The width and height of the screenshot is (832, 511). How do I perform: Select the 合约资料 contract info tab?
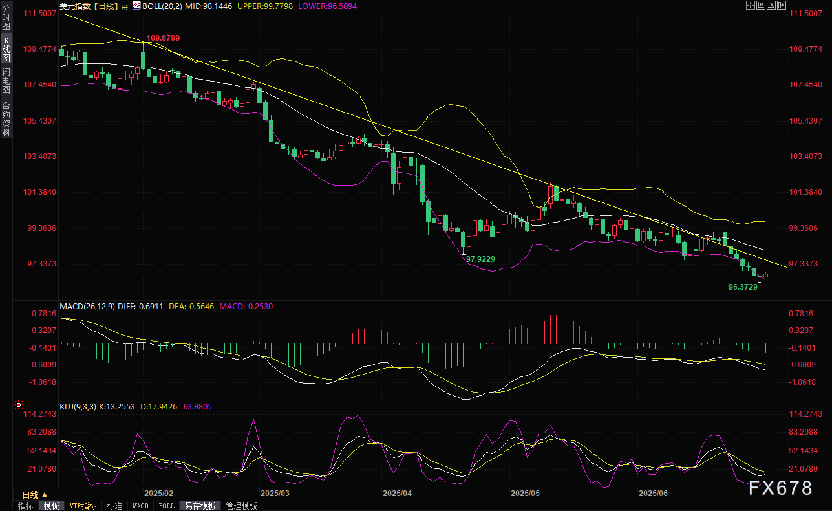tap(6, 119)
